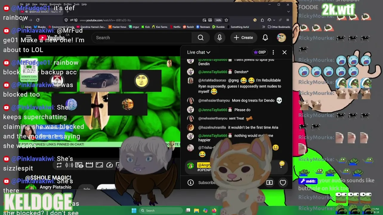Open a new browser tab
The width and height of the screenshot is (383, 215).
click(67, 12)
